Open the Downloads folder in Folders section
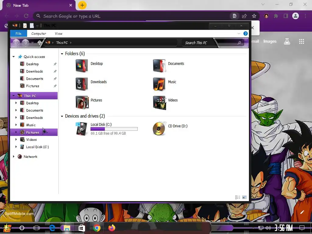This screenshot has height=234, width=312. click(x=82, y=84)
